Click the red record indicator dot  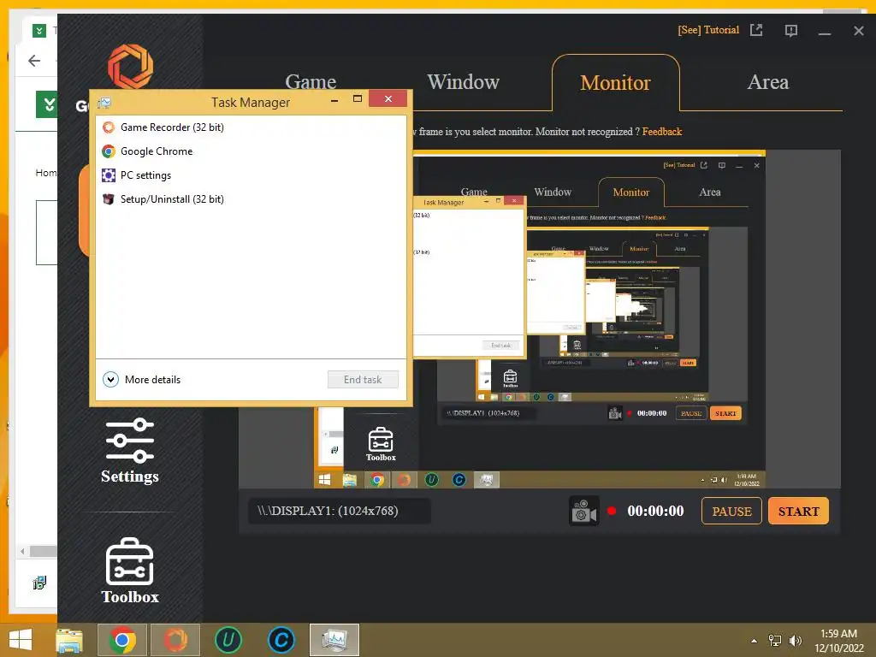click(x=612, y=511)
